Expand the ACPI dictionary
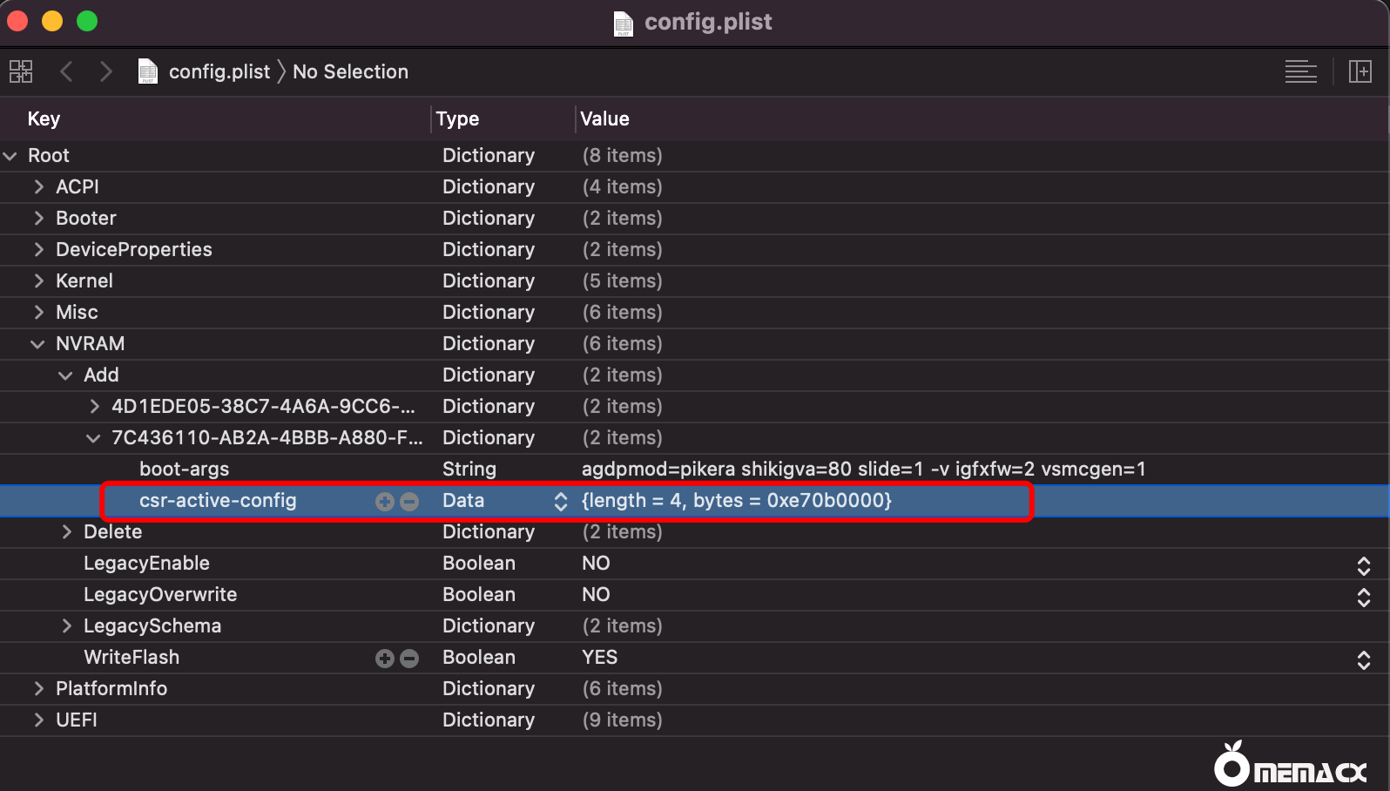The width and height of the screenshot is (1390, 791). click(x=38, y=187)
